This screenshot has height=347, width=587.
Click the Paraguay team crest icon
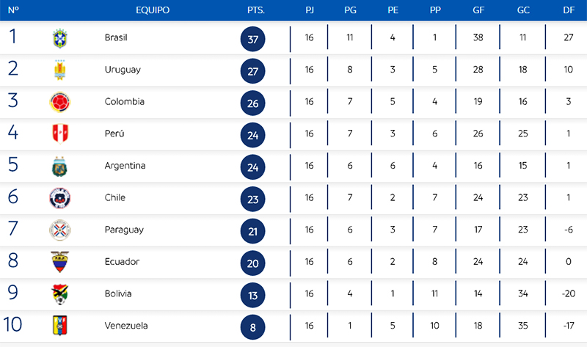click(x=59, y=230)
